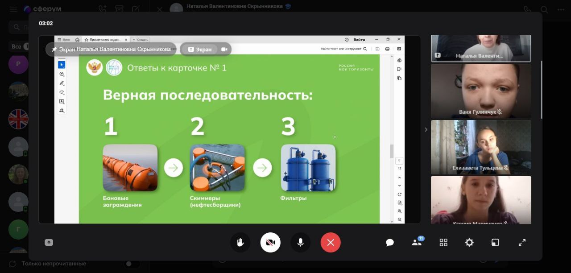
Task: Click the Создать tab button
Action: click(x=140, y=40)
